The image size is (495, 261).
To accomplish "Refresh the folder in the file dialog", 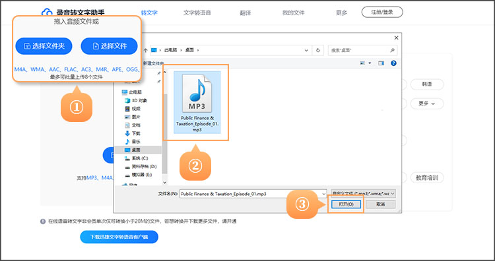I will click(x=318, y=50).
